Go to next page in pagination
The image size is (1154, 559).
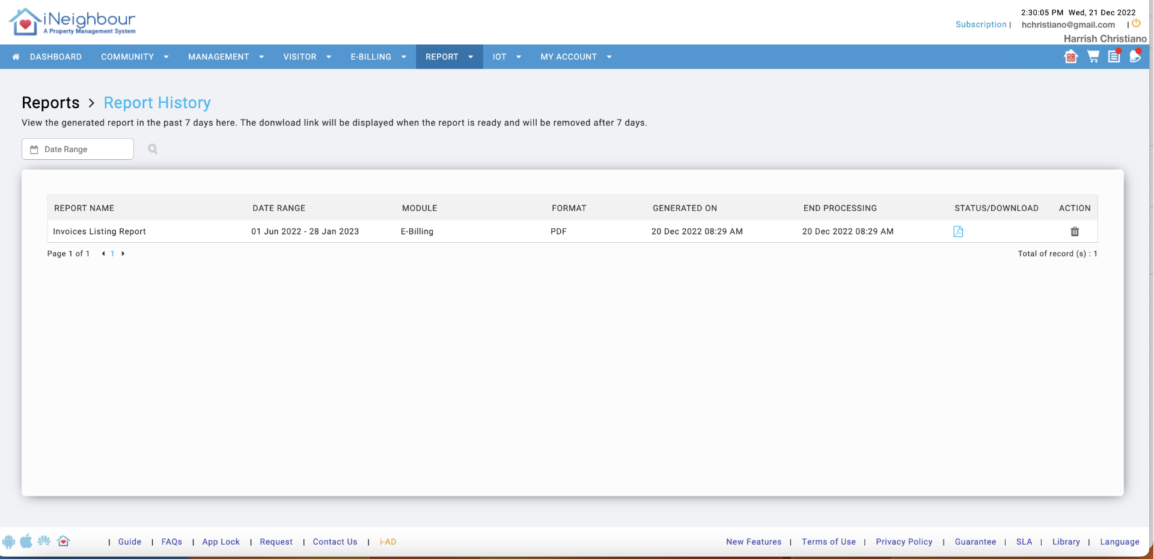(x=123, y=254)
